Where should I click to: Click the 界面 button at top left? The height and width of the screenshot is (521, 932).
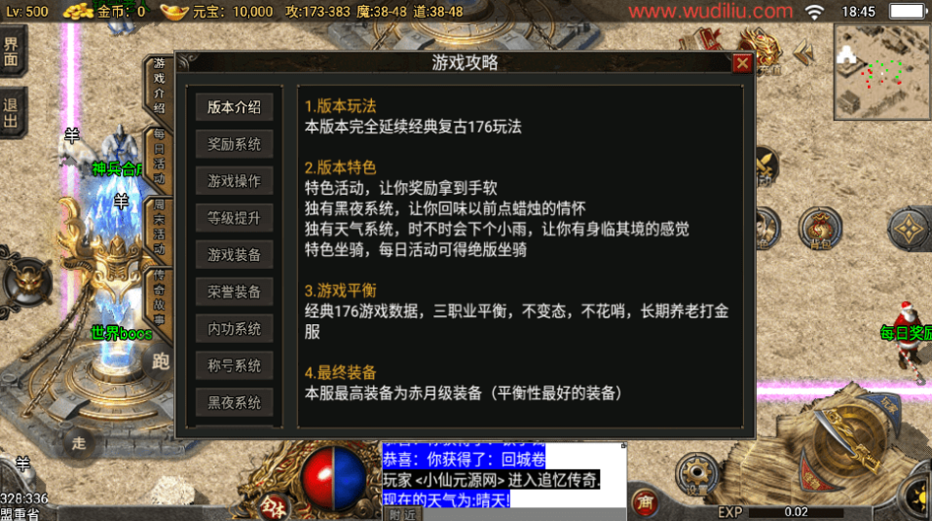[12, 52]
